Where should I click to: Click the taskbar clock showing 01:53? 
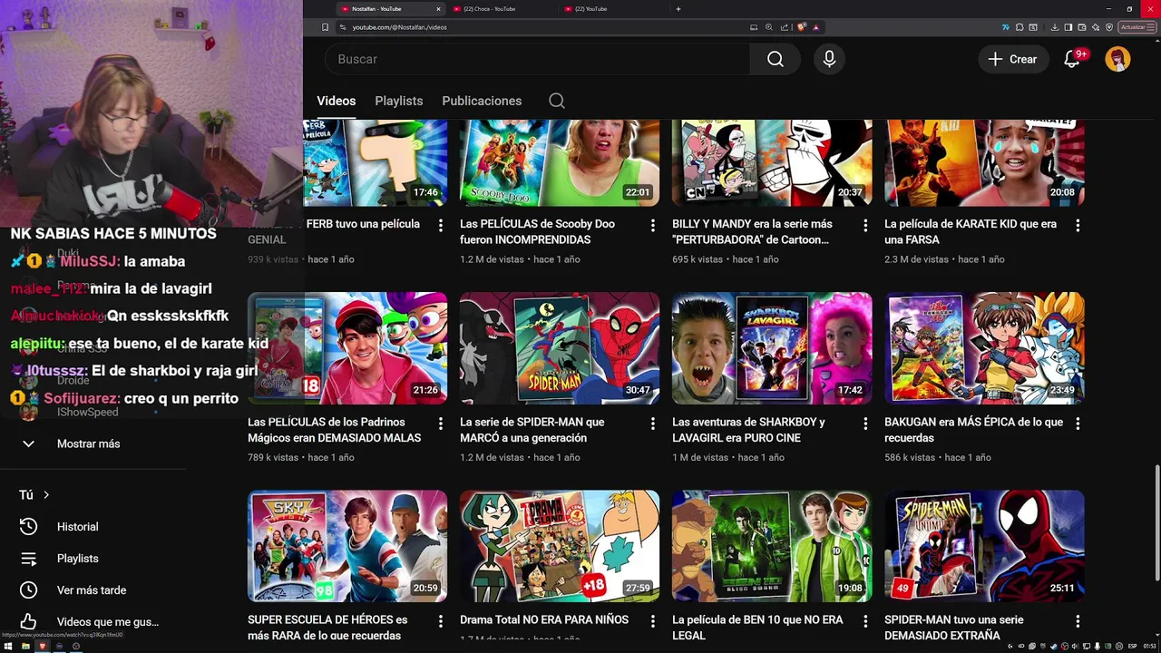[1150, 646]
